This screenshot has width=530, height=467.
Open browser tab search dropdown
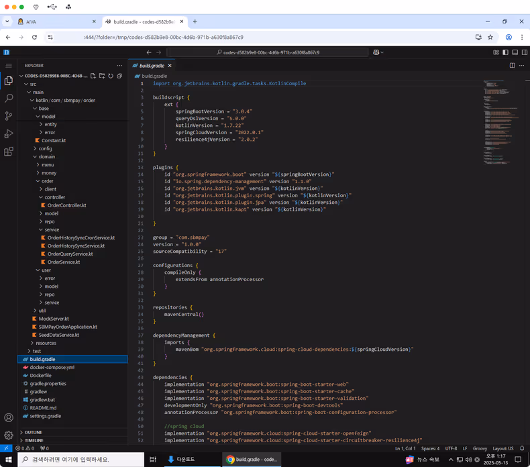[7, 21]
